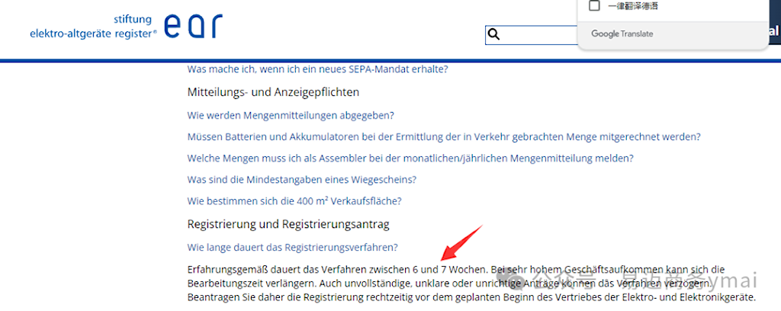This screenshot has width=781, height=311.
Task: Click the 'Registrierung und Registrierungsantrag' section heading
Action: [288, 224]
